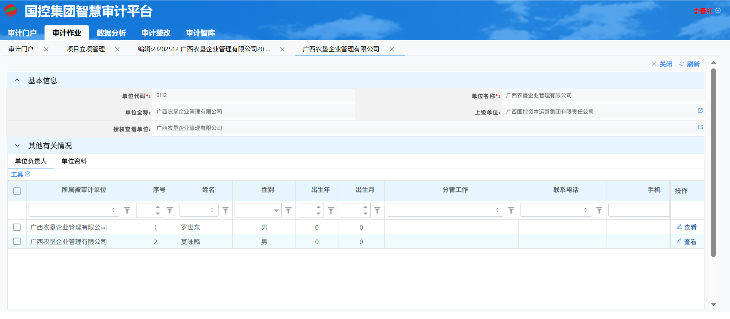Close the 项目立项管理 tab

click(x=117, y=49)
